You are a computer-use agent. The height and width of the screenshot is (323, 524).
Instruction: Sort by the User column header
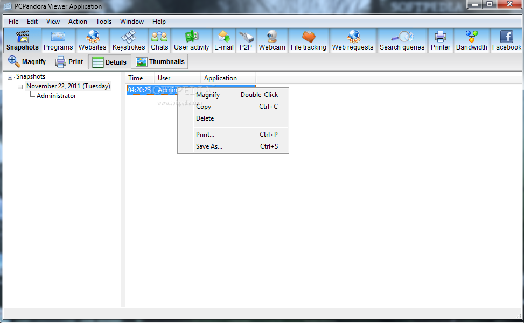[x=178, y=78]
